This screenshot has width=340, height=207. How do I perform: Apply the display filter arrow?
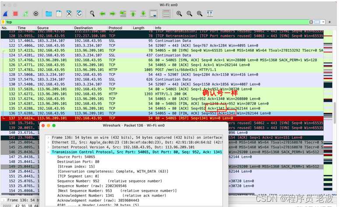317,22
